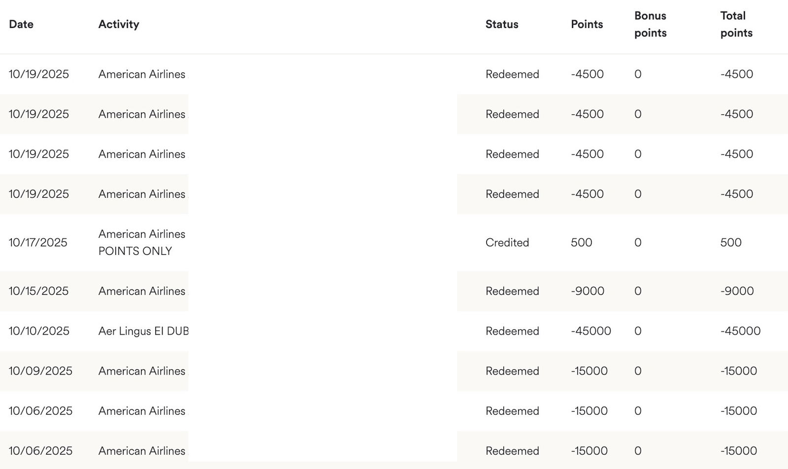Click the Total points column header
The width and height of the screenshot is (788, 469).
tap(736, 24)
